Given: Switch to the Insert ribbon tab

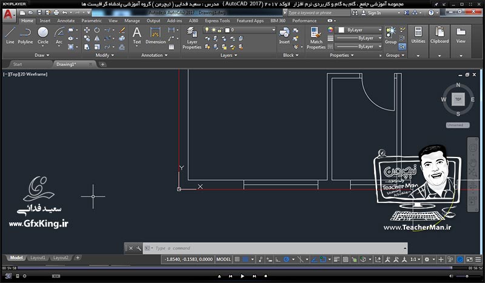Looking at the screenshot, I should pyautogui.click(x=45, y=21).
